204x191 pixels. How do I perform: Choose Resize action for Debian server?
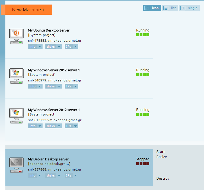pyautogui.click(x=161, y=157)
